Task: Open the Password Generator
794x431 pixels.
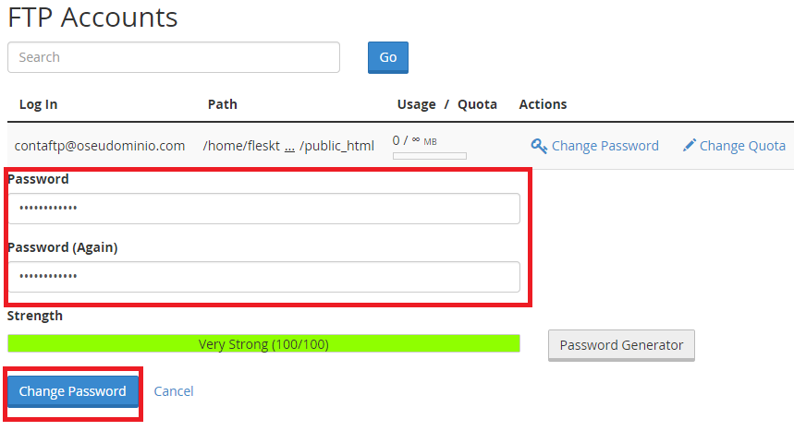Action: click(621, 345)
